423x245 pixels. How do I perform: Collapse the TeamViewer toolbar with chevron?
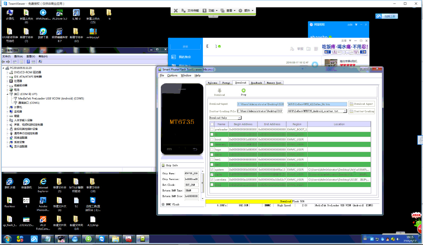click(213, 16)
